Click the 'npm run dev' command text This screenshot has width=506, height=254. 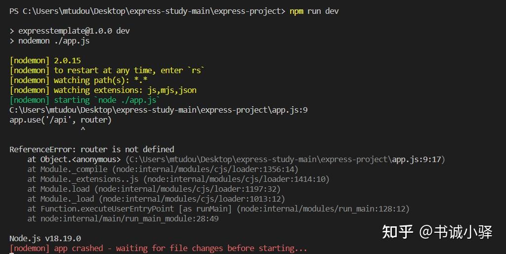point(314,11)
